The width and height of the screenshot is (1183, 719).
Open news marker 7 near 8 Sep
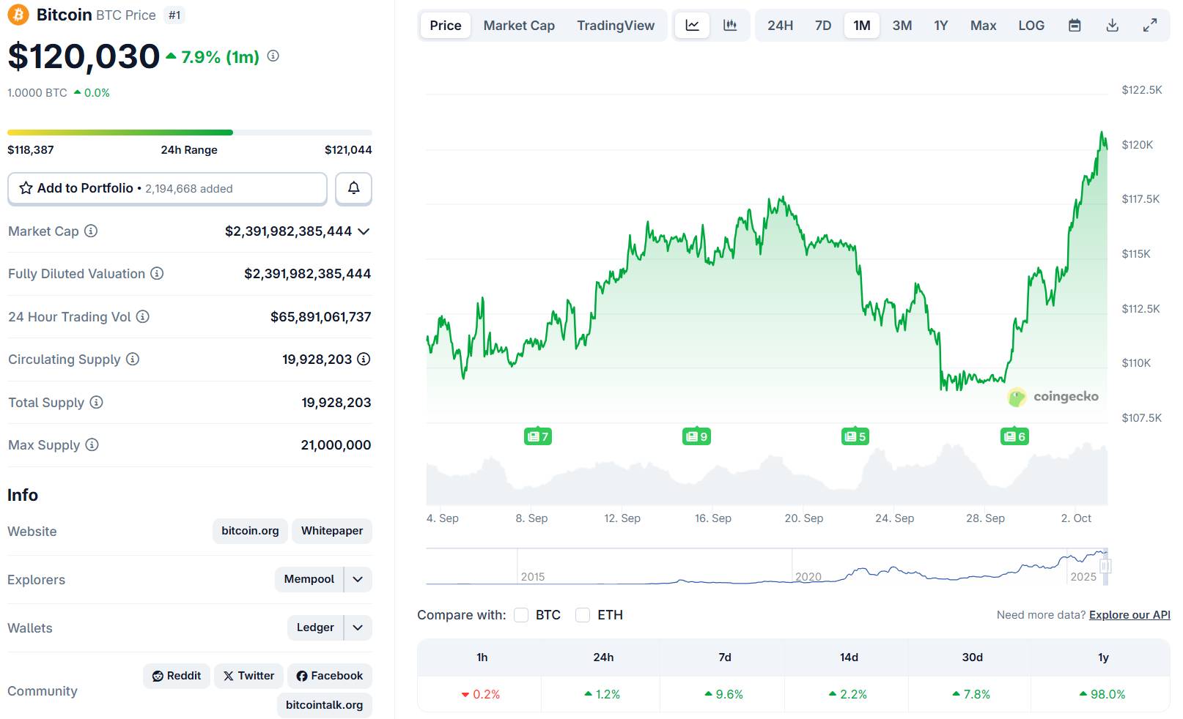pyautogui.click(x=538, y=436)
